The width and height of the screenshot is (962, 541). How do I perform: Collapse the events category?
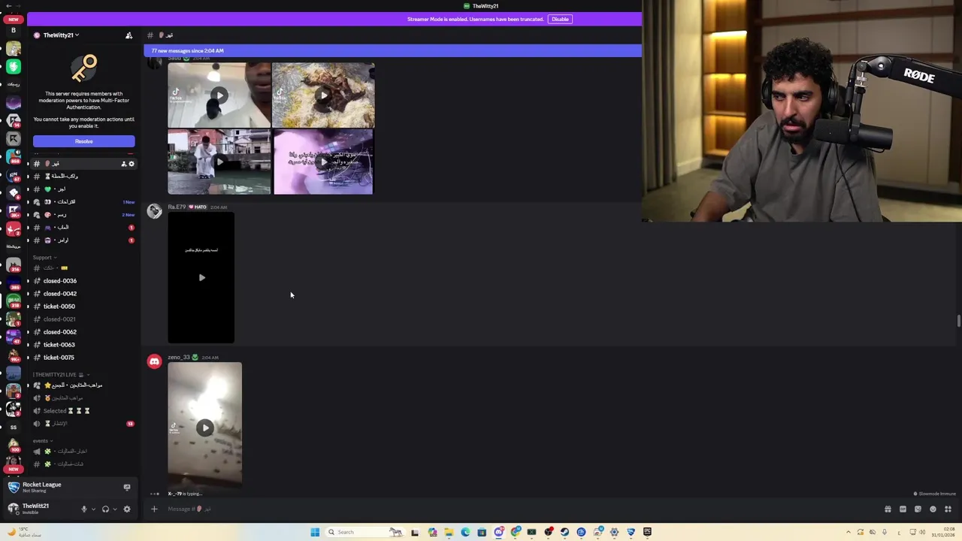(42, 441)
